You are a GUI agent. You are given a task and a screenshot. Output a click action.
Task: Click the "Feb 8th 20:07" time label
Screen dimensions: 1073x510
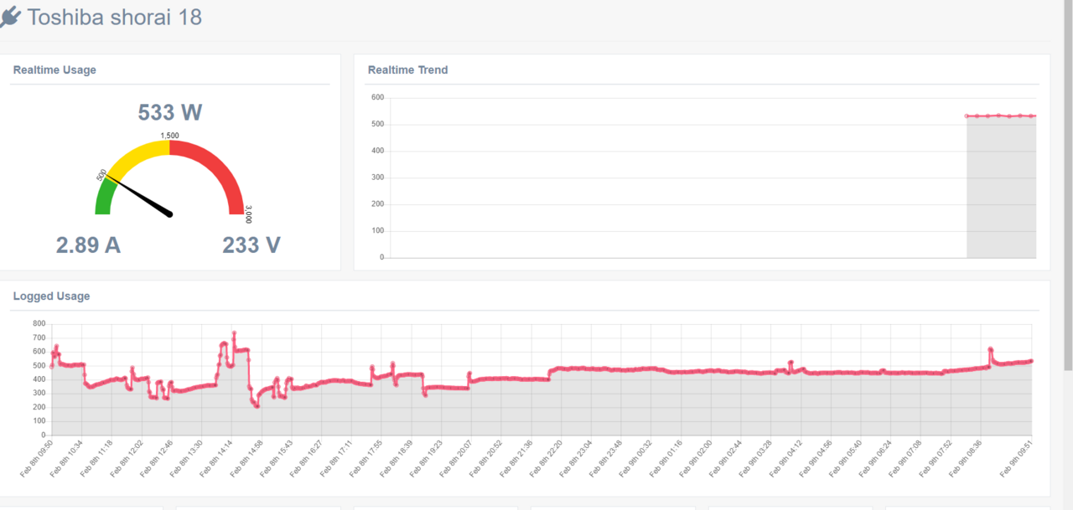click(457, 459)
